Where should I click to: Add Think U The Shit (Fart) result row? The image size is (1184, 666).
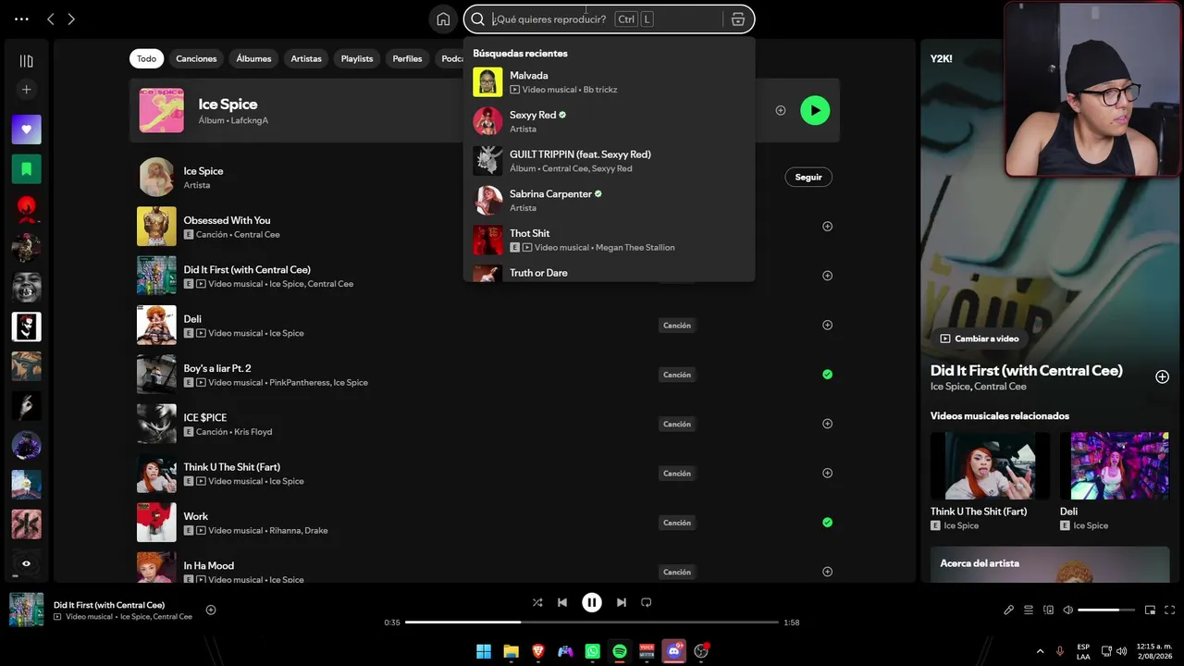click(x=827, y=473)
